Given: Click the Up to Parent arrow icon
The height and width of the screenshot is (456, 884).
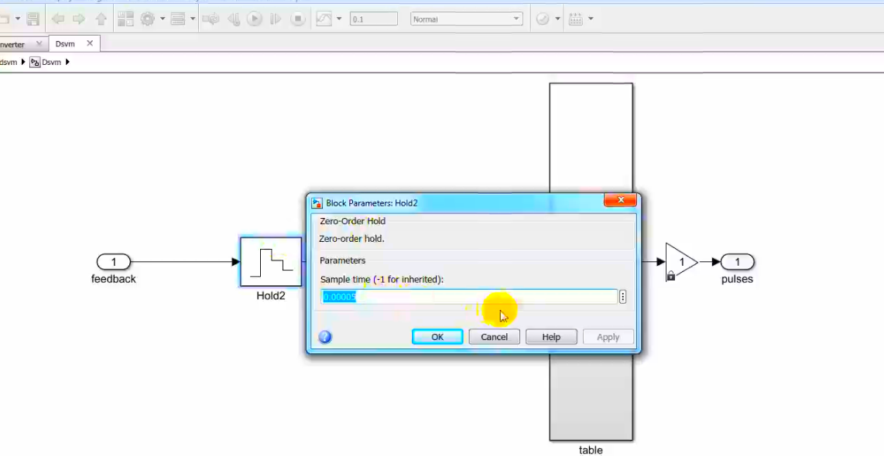Looking at the screenshot, I should [101, 19].
